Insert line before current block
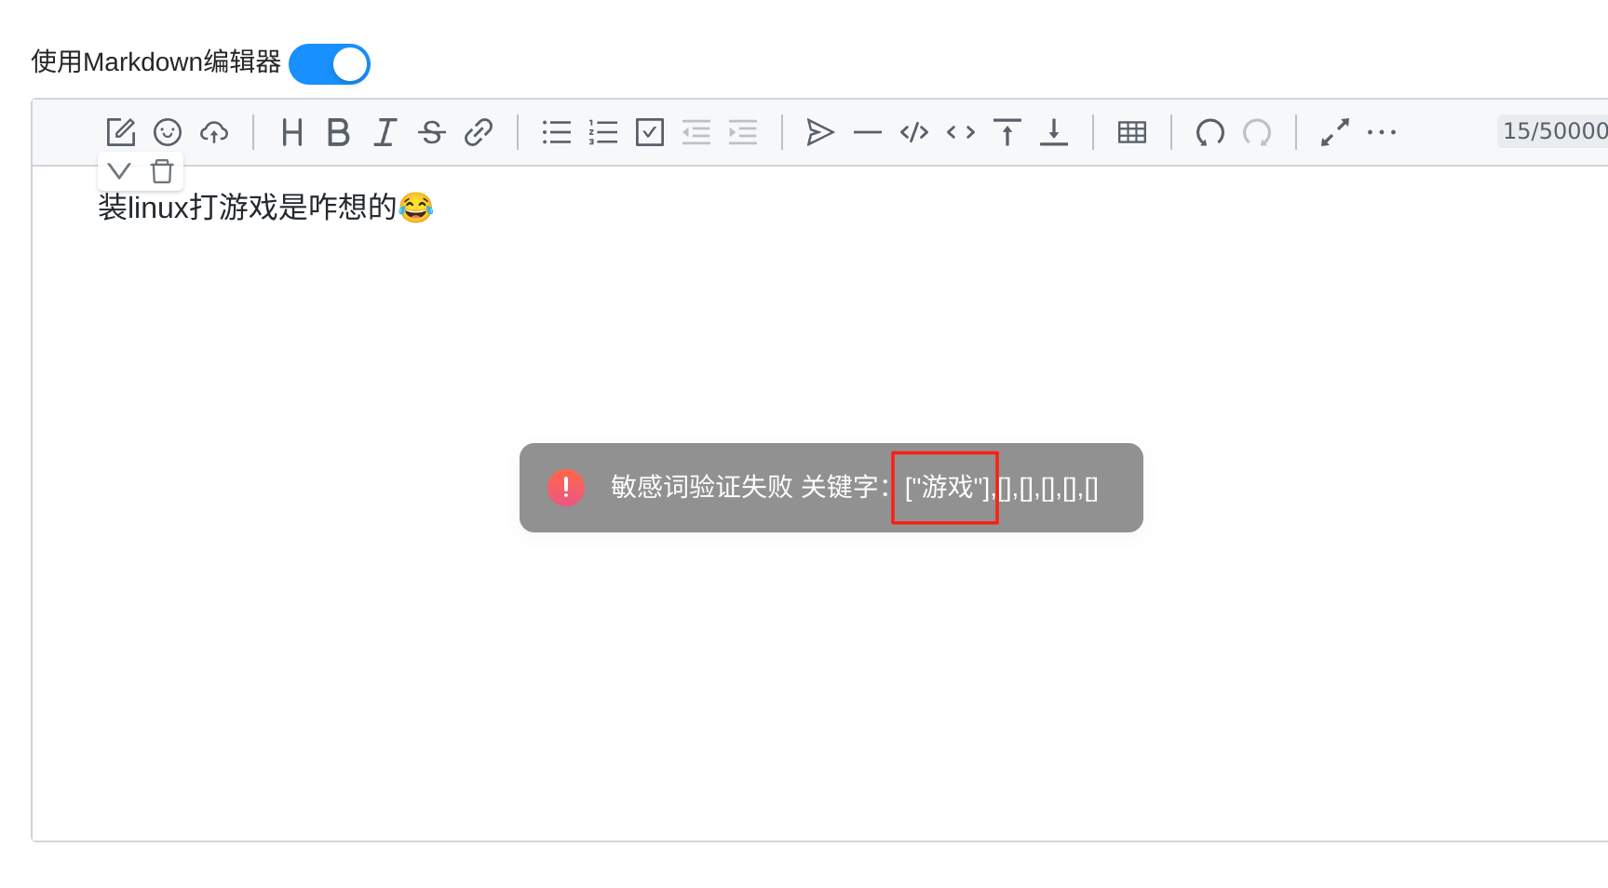This screenshot has width=1608, height=888. click(1007, 132)
